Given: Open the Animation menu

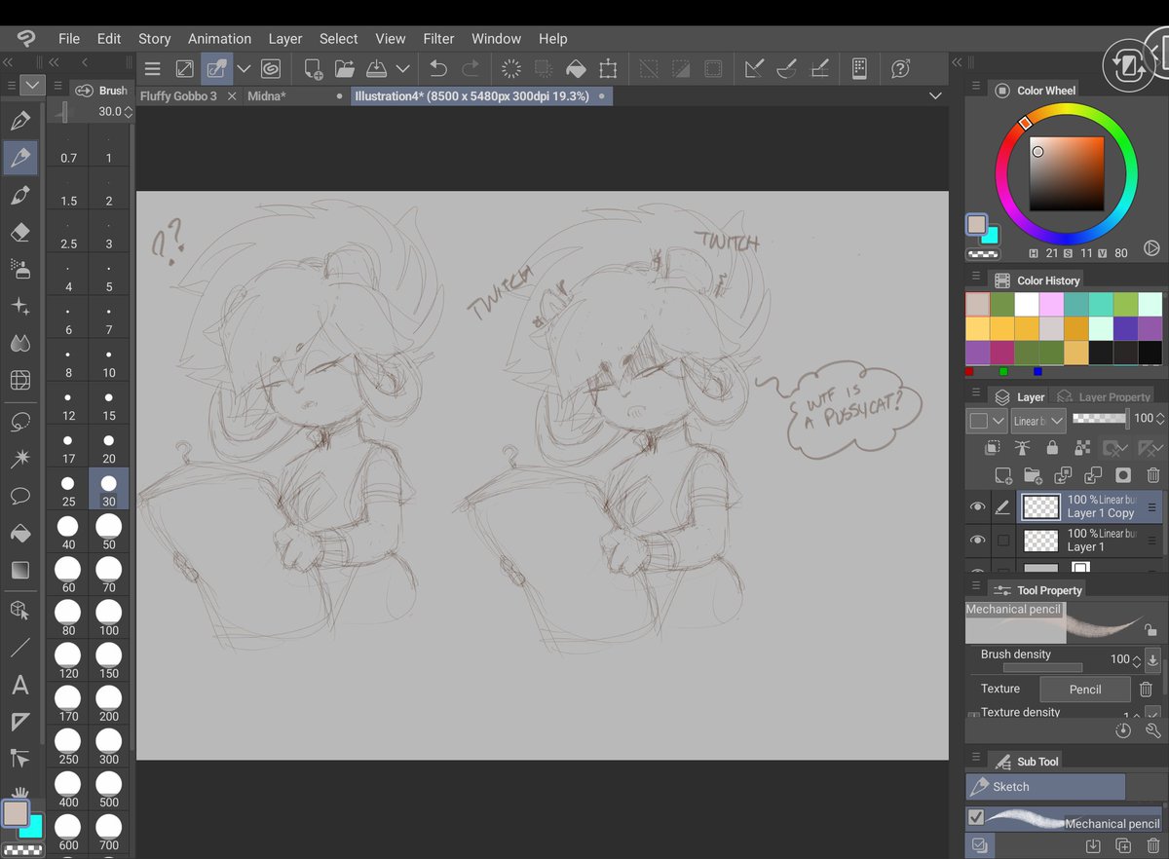Looking at the screenshot, I should click(x=219, y=38).
